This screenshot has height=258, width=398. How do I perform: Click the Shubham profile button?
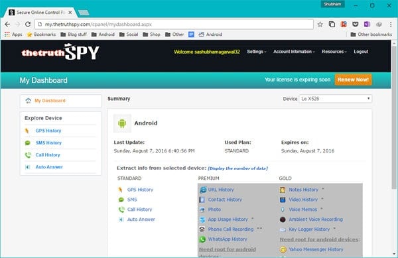[332, 4]
